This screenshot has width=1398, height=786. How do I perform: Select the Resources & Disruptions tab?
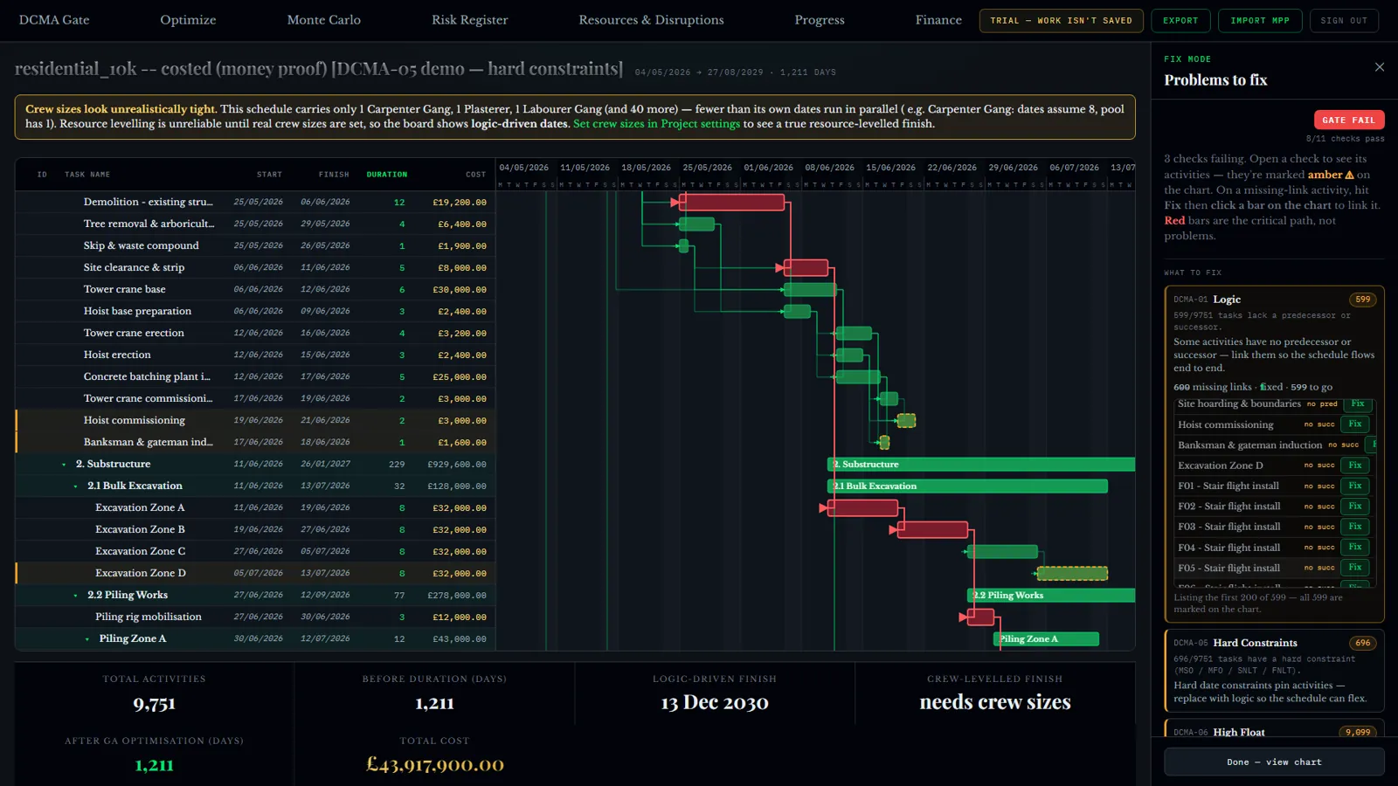(x=651, y=20)
